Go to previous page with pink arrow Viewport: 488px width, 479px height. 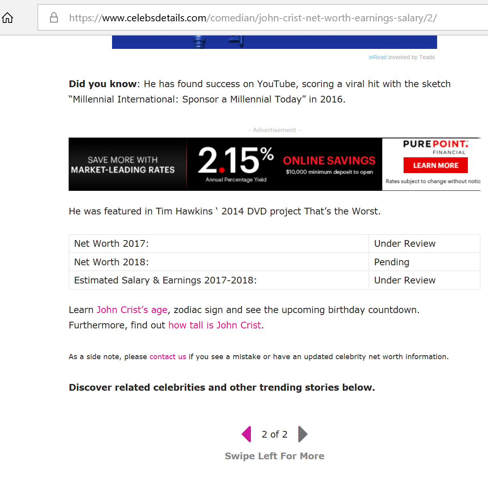pyautogui.click(x=247, y=434)
